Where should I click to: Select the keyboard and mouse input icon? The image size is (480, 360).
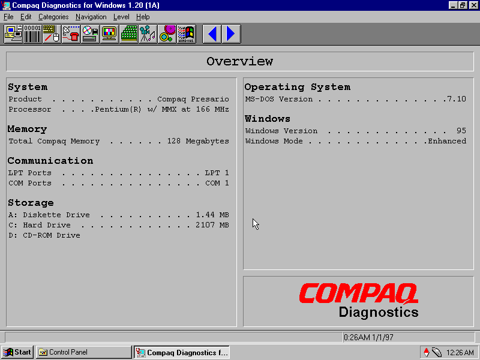click(52, 34)
